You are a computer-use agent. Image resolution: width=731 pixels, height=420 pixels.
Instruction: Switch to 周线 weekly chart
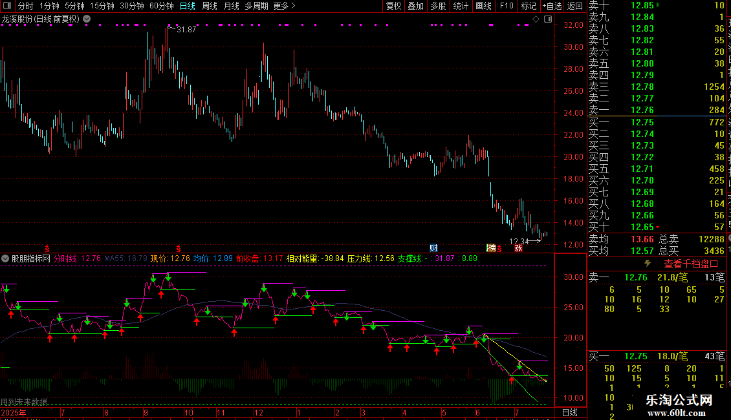pos(210,6)
